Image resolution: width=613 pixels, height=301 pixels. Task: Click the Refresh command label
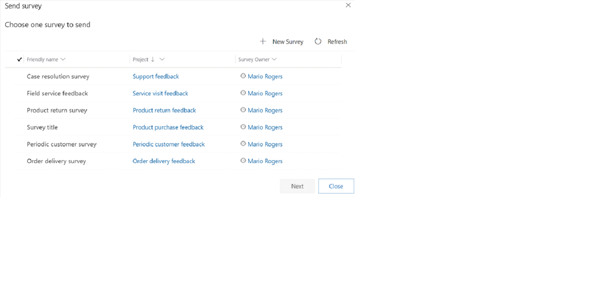coord(337,42)
